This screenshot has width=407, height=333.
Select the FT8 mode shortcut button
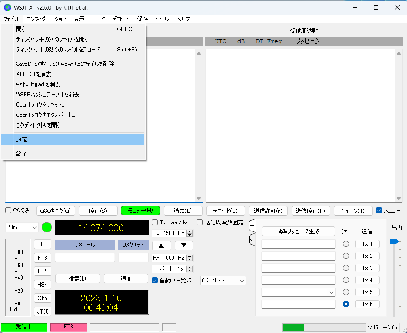point(43,258)
